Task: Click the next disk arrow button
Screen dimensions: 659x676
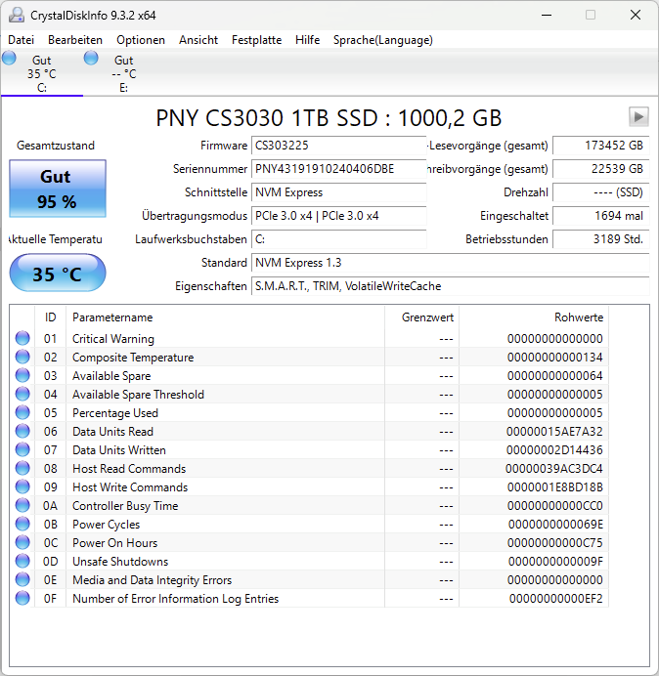Action: (x=638, y=117)
